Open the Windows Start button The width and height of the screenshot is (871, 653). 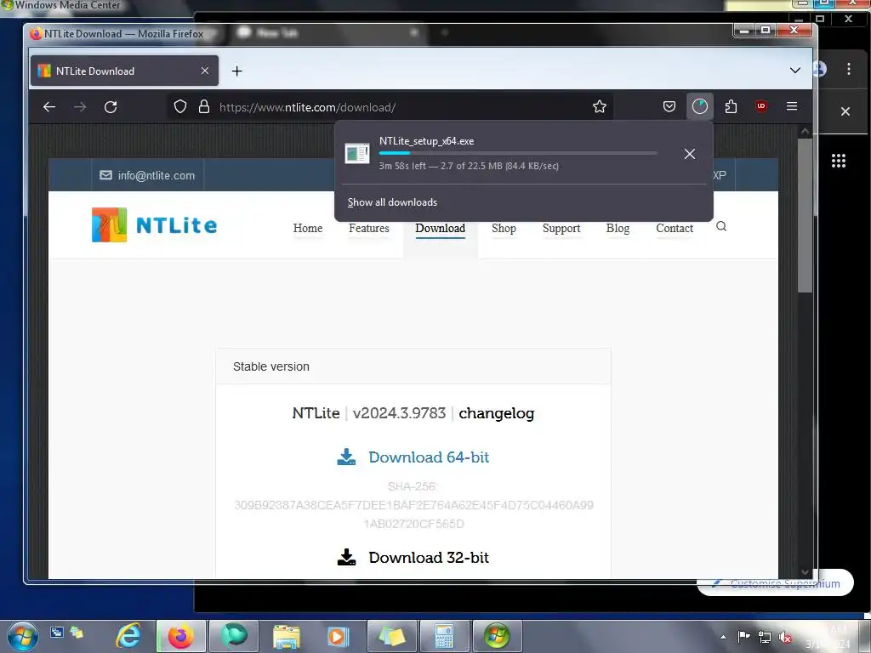click(23, 636)
